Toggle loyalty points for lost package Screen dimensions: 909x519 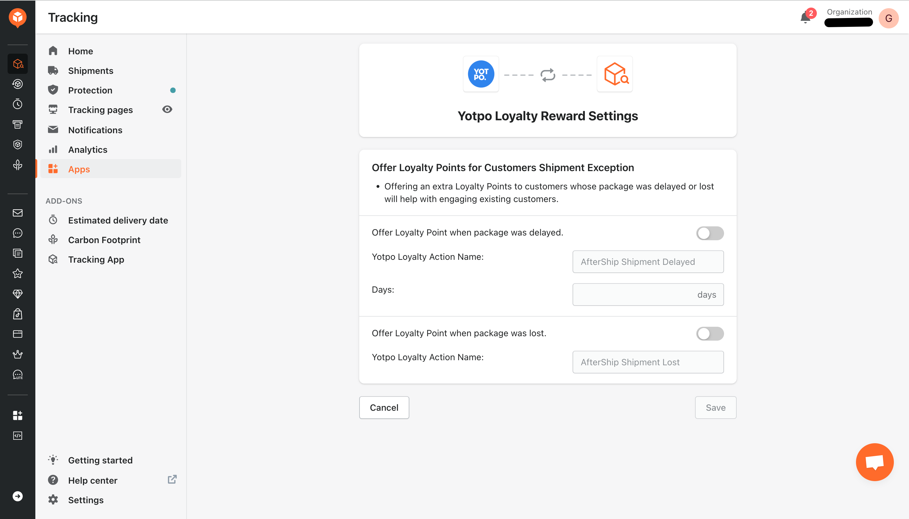tap(710, 334)
